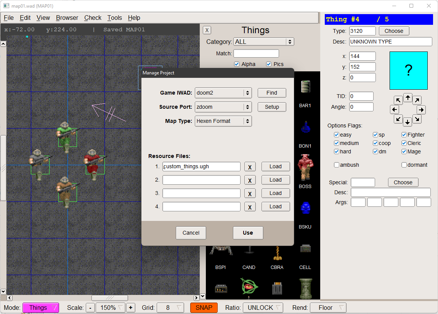Open the Game IWAD dropdown
Screen dimensions: 438x314
(x=223, y=93)
